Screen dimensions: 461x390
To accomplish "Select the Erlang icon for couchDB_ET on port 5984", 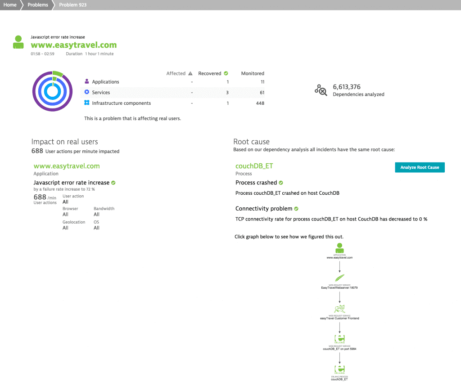I will (340, 339).
